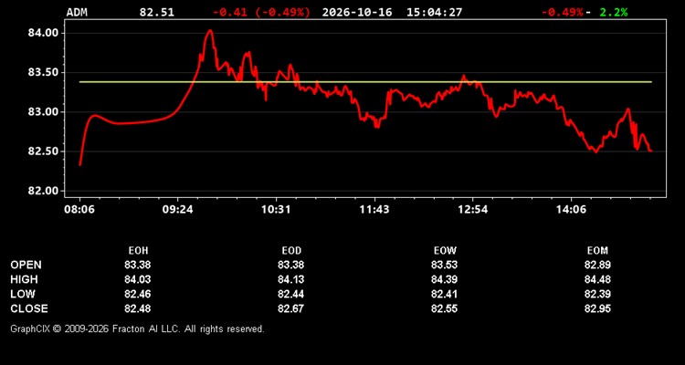This screenshot has height=365, width=685.
Task: Click EOM high value 84.48
Action: coord(597,279)
